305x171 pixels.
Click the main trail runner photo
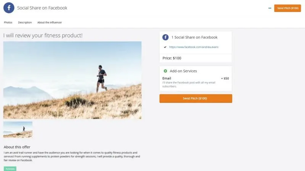(x=72, y=80)
